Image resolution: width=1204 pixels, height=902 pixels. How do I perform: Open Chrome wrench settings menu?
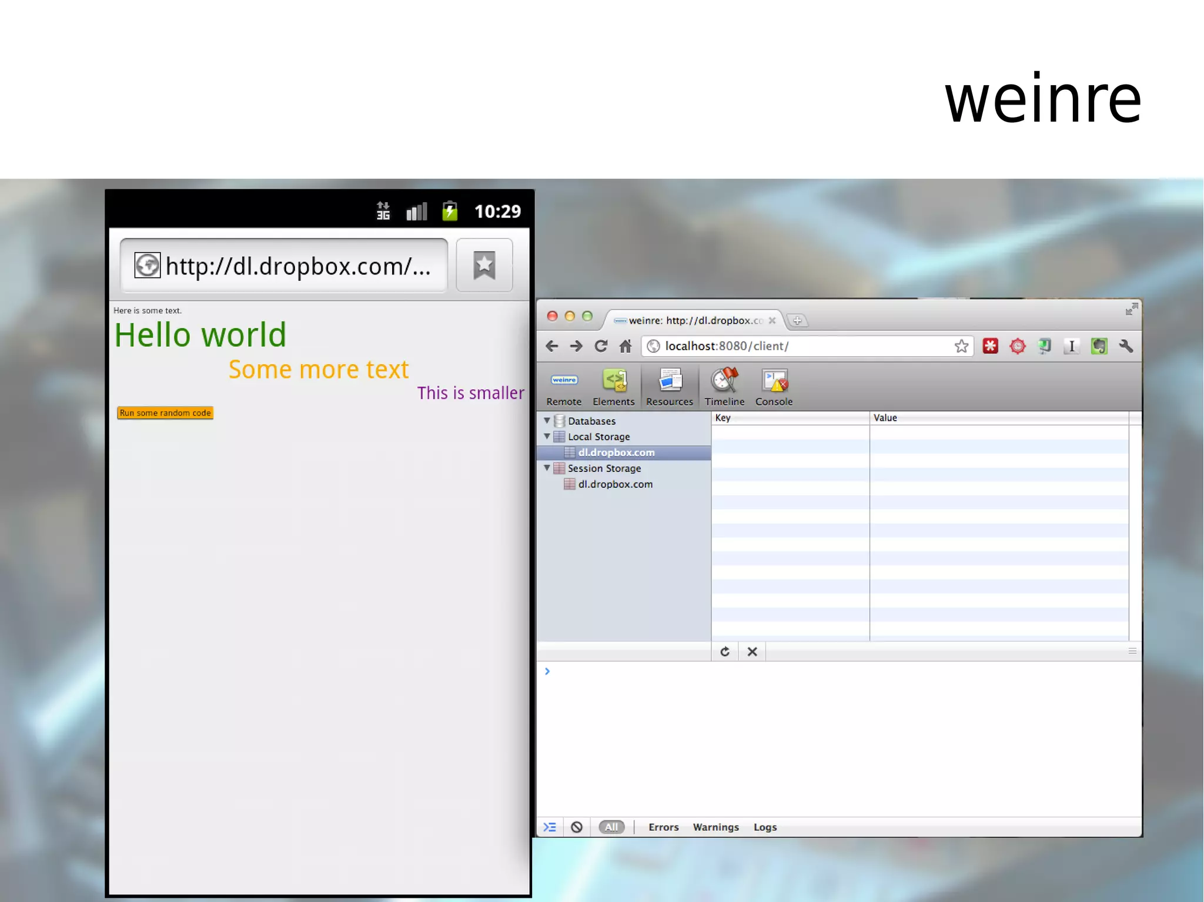point(1126,346)
